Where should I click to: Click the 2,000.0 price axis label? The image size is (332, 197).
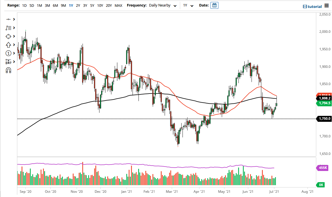pyautogui.click(x=325, y=32)
